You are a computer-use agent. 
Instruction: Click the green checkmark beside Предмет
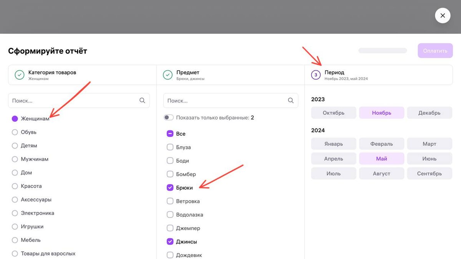(x=167, y=75)
